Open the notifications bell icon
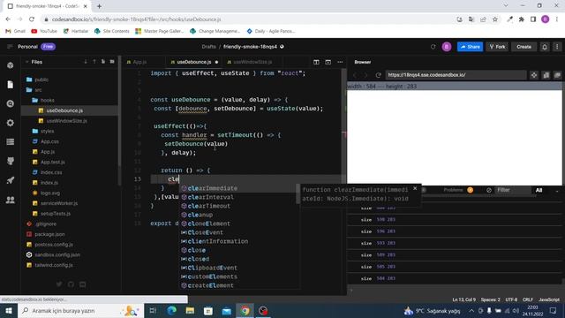The height and width of the screenshot is (318, 565). (545, 47)
